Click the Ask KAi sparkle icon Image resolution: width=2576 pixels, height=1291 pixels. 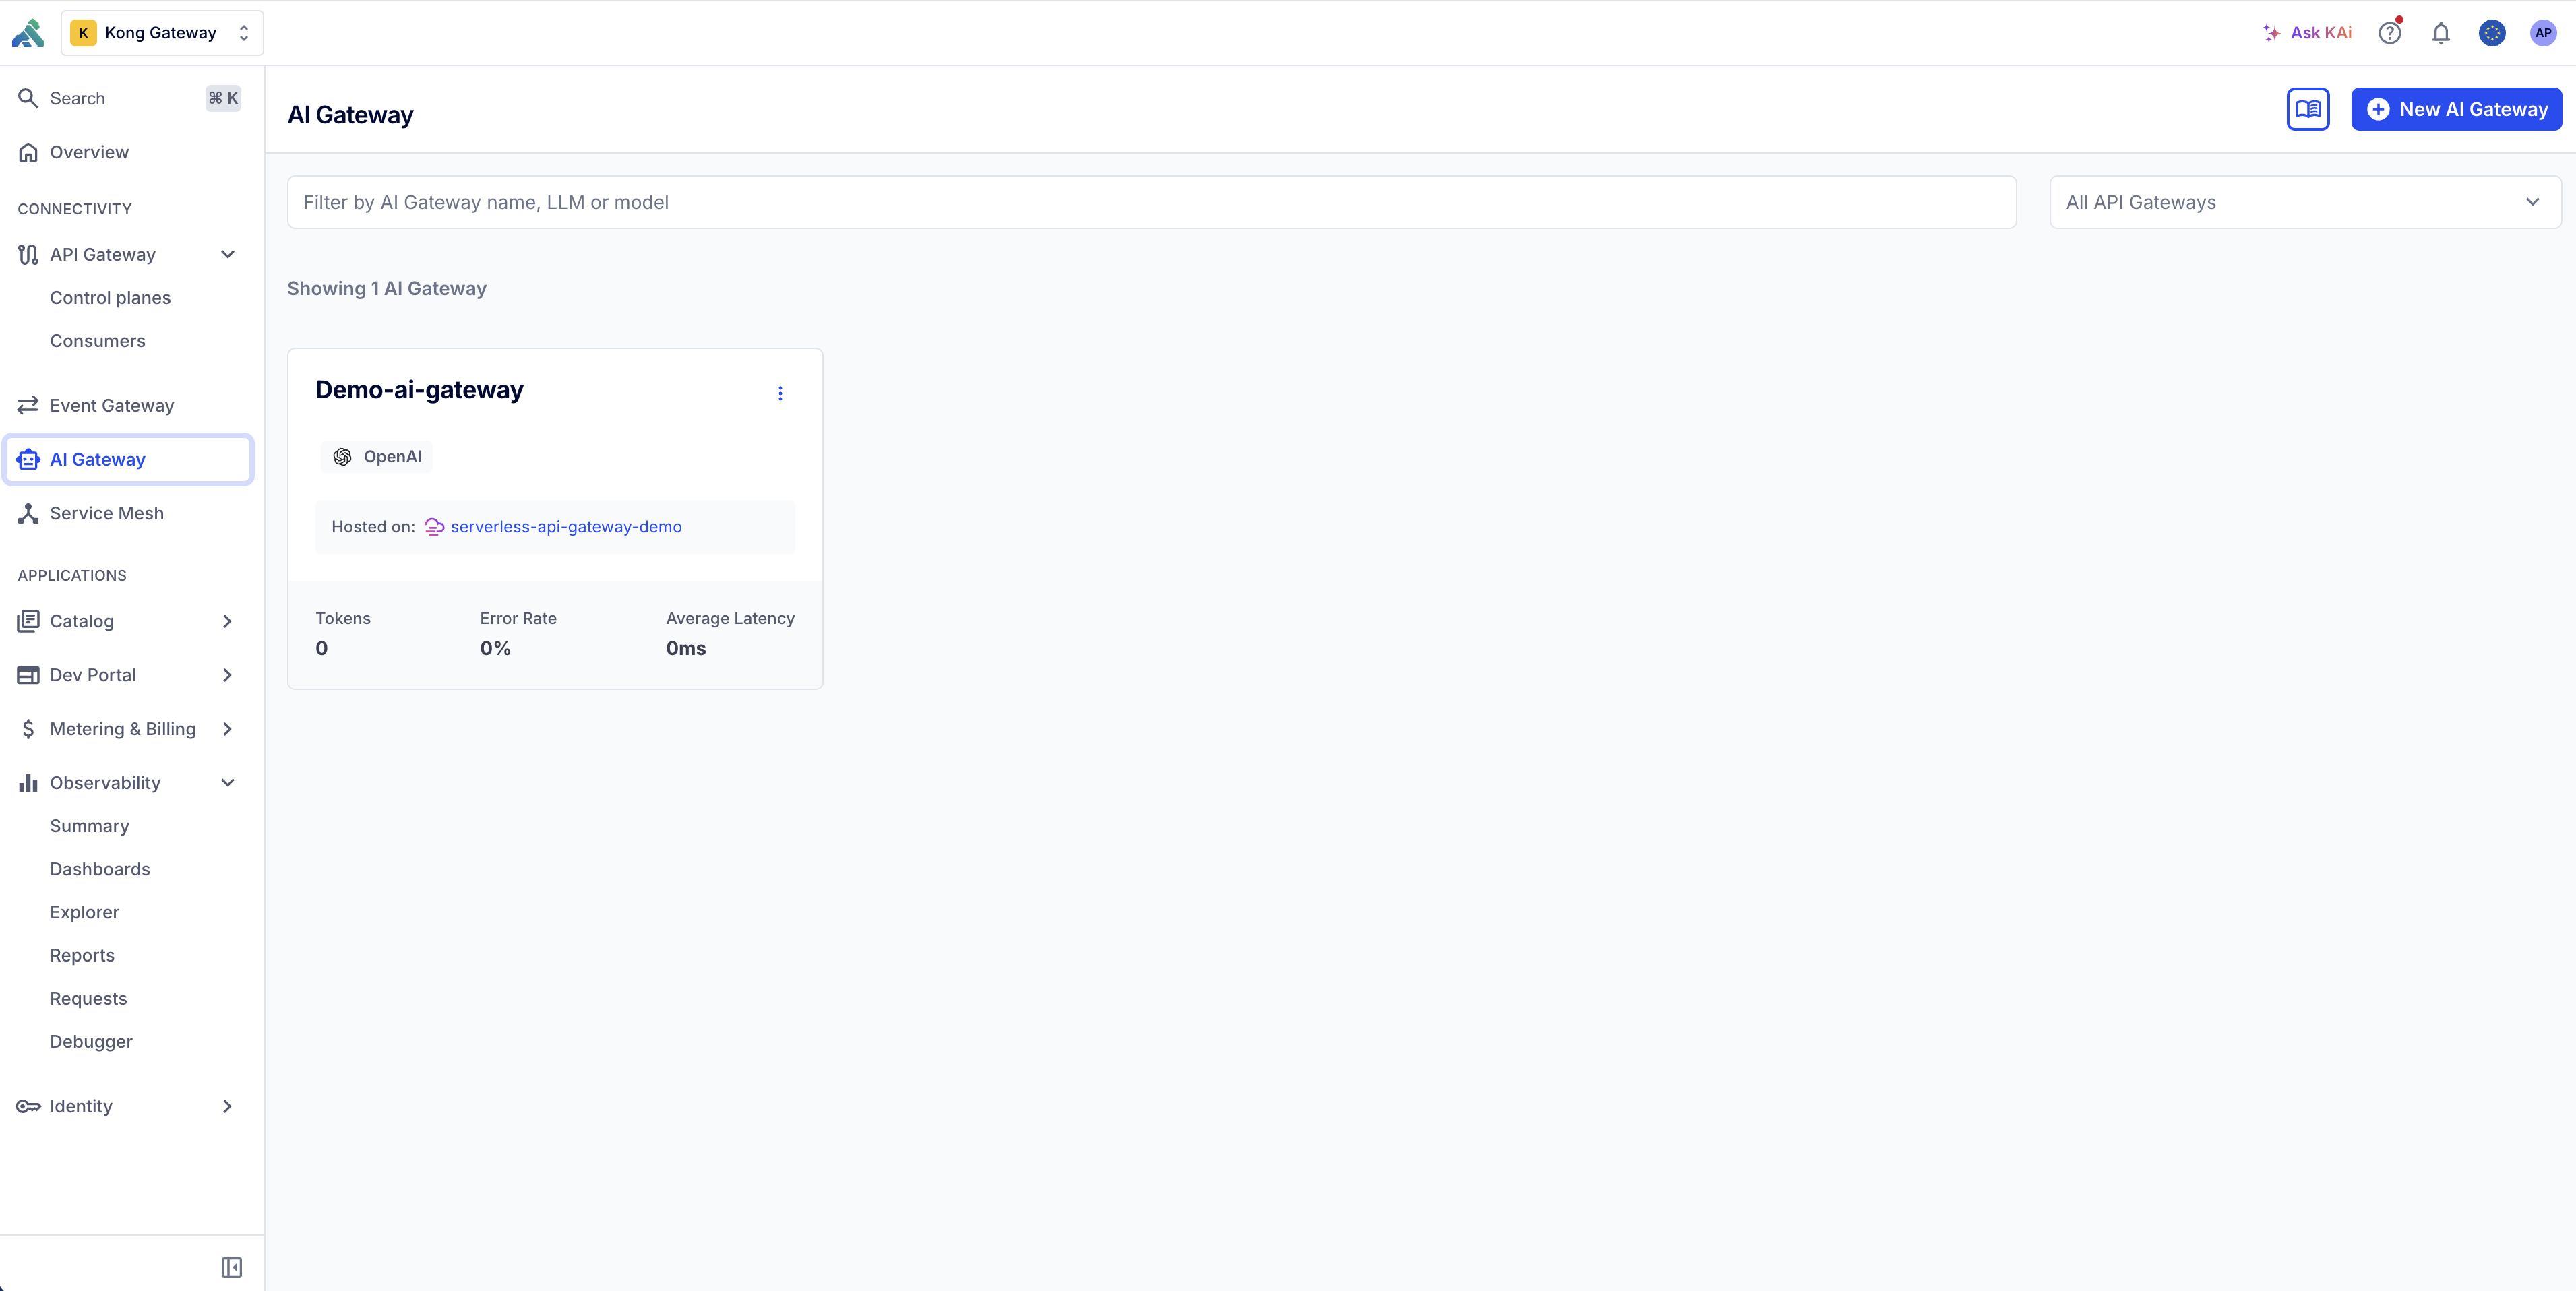2271,33
